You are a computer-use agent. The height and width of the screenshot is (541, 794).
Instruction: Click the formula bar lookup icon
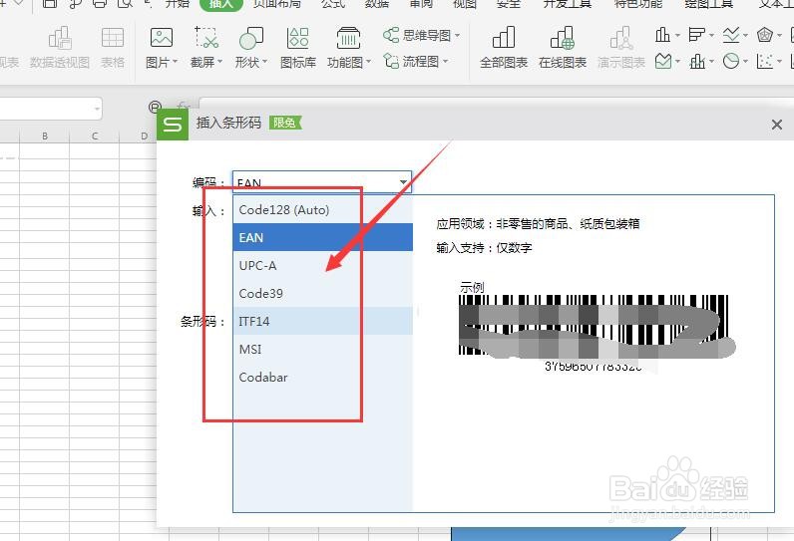pyautogui.click(x=155, y=107)
